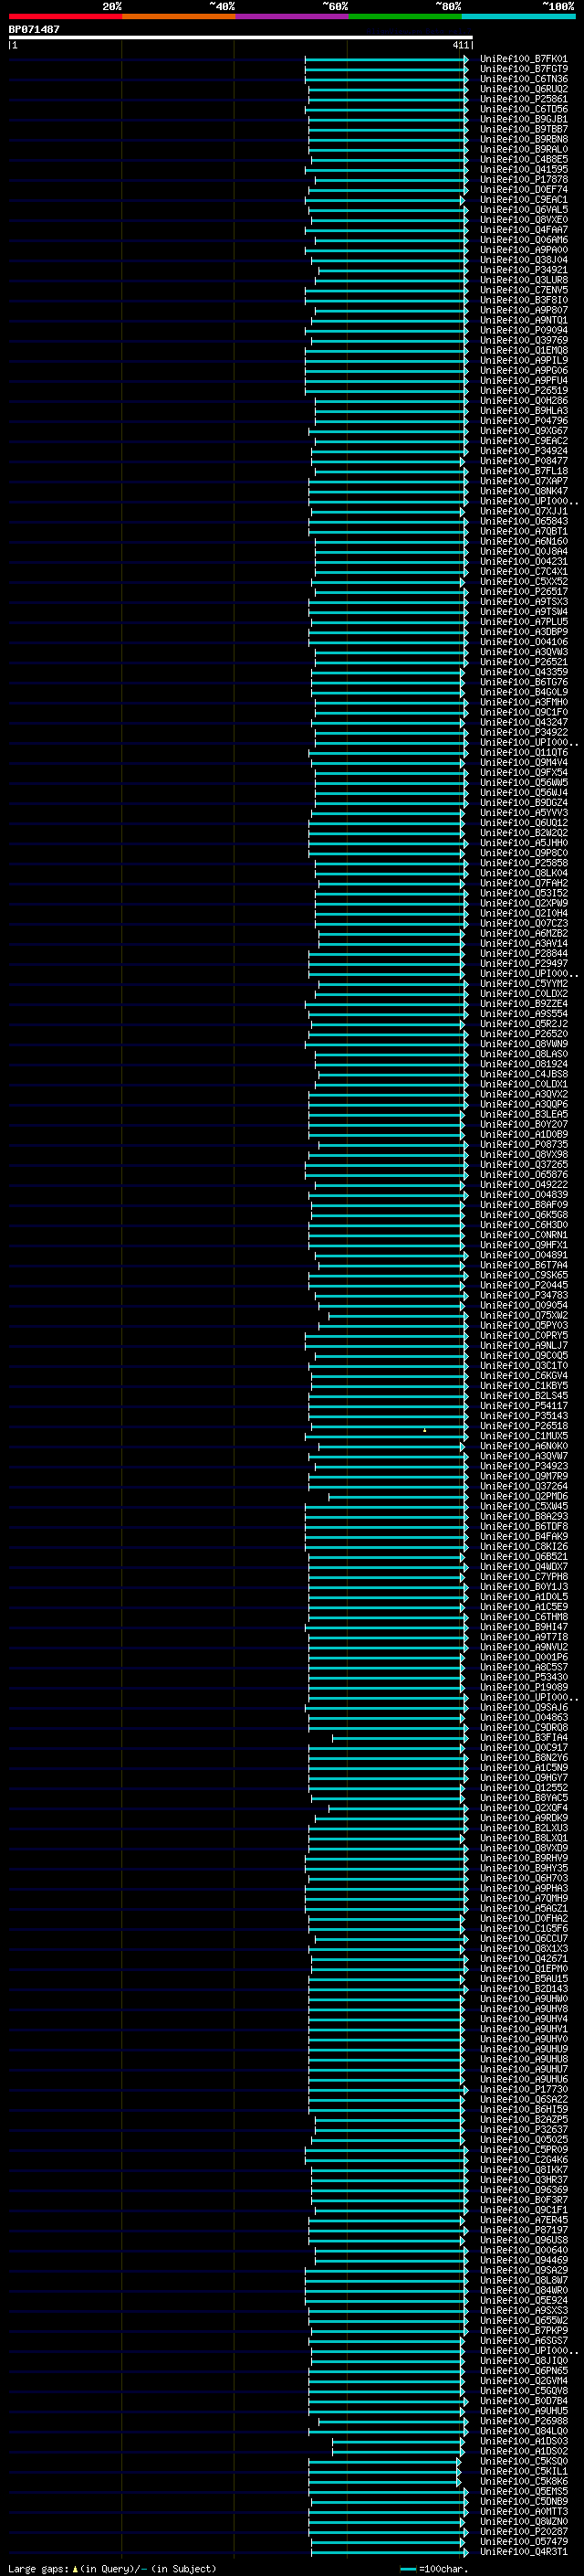This screenshot has width=584, height=2576.
Task: Select the BP071487 query label
Action: (34, 29)
